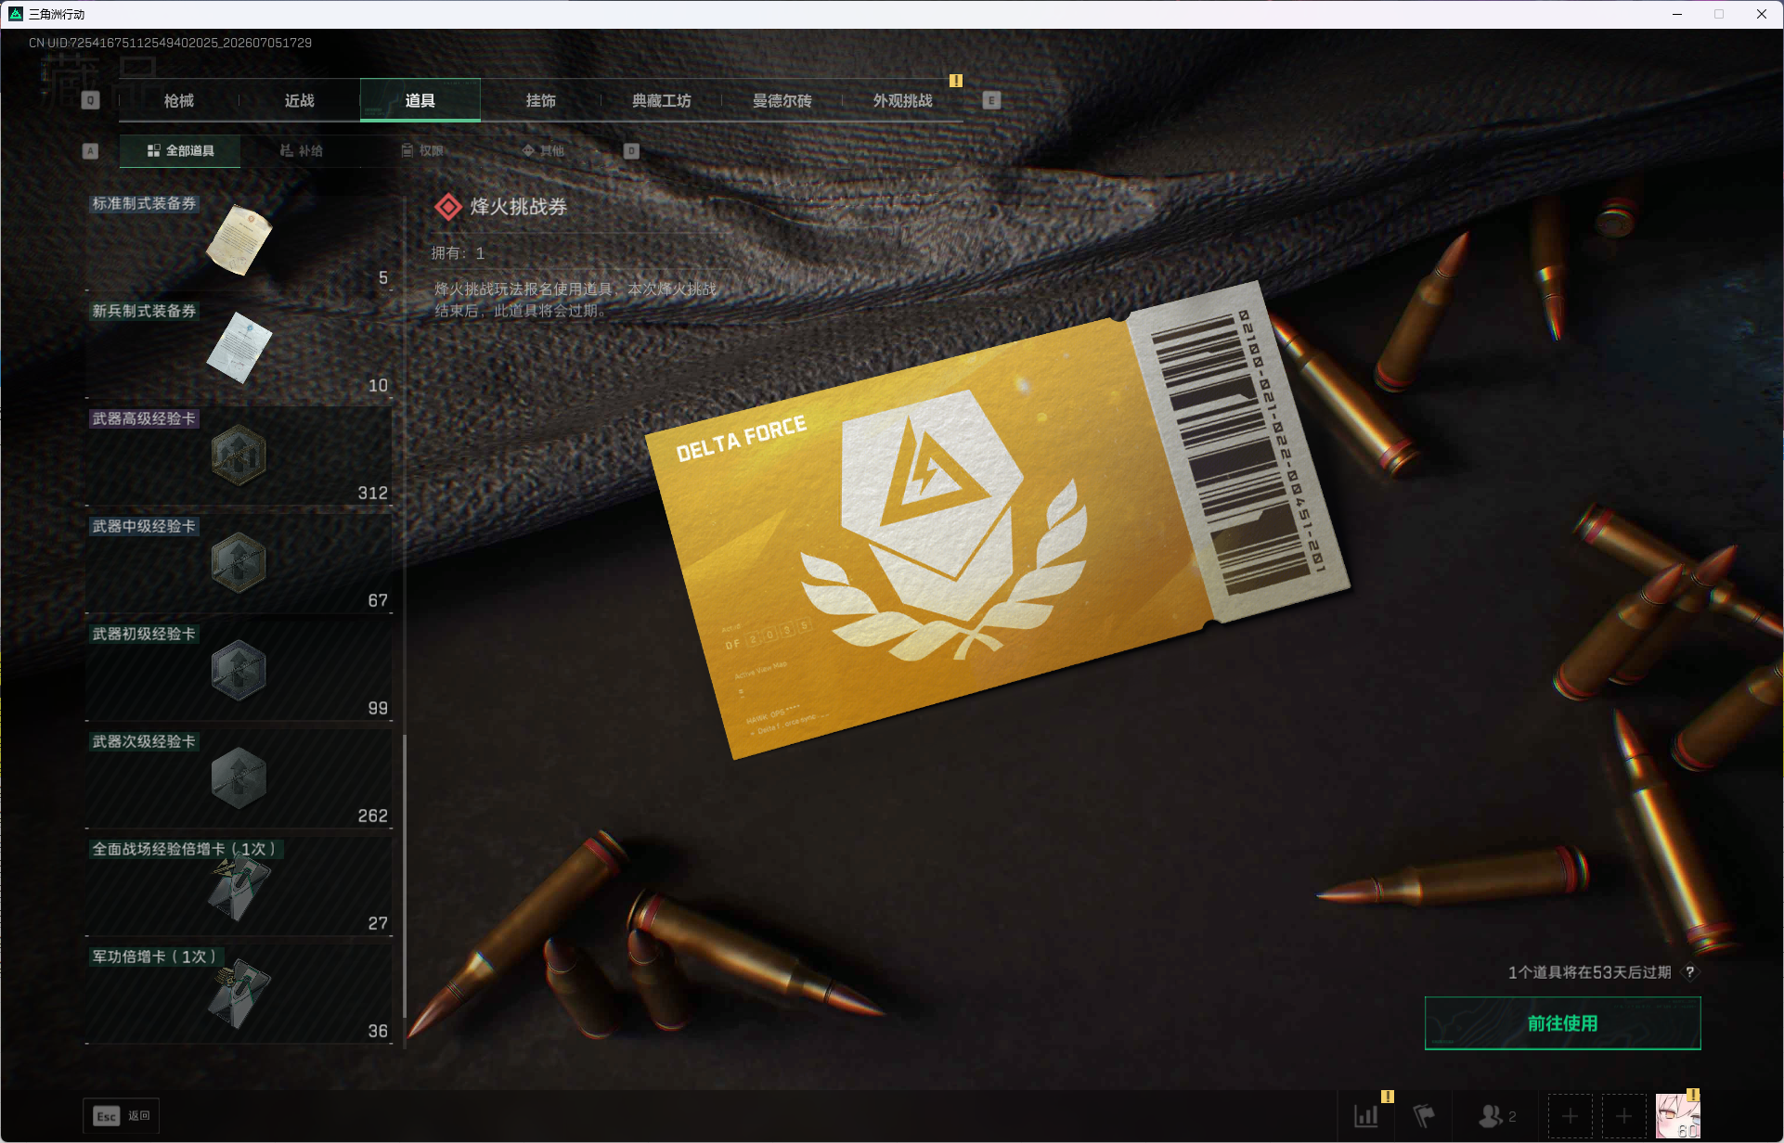This screenshot has width=1784, height=1143.
Task: Click the 烽火挑战券 gold ticket image
Action: [997, 520]
